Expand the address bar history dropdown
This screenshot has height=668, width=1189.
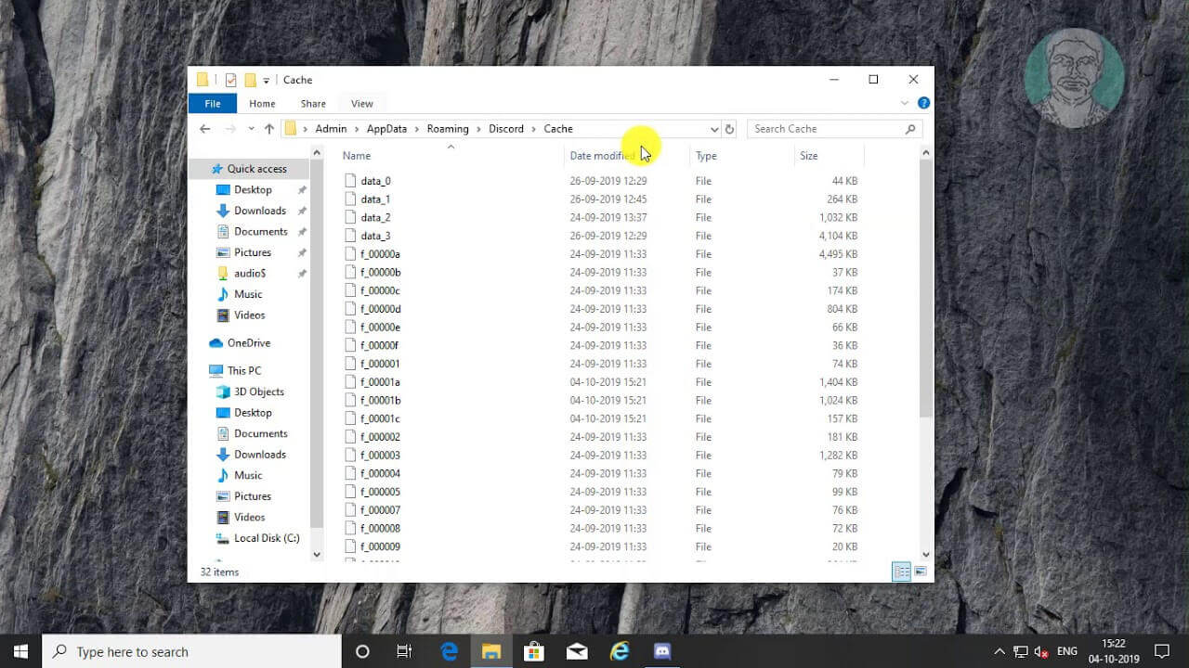tap(713, 129)
